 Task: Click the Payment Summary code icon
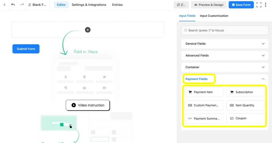190,118
